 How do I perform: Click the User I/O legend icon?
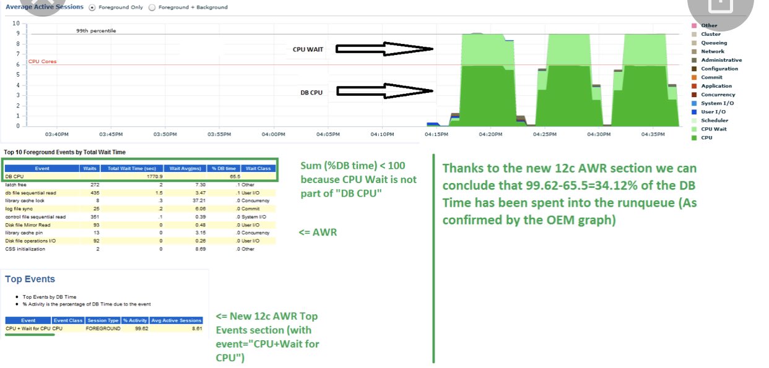pos(694,112)
